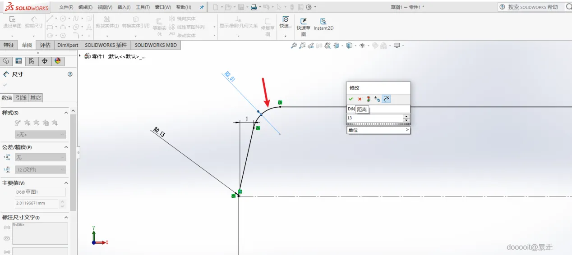Open PropertyManager tab icon
Screen dimensions: 572x255
tap(18, 61)
